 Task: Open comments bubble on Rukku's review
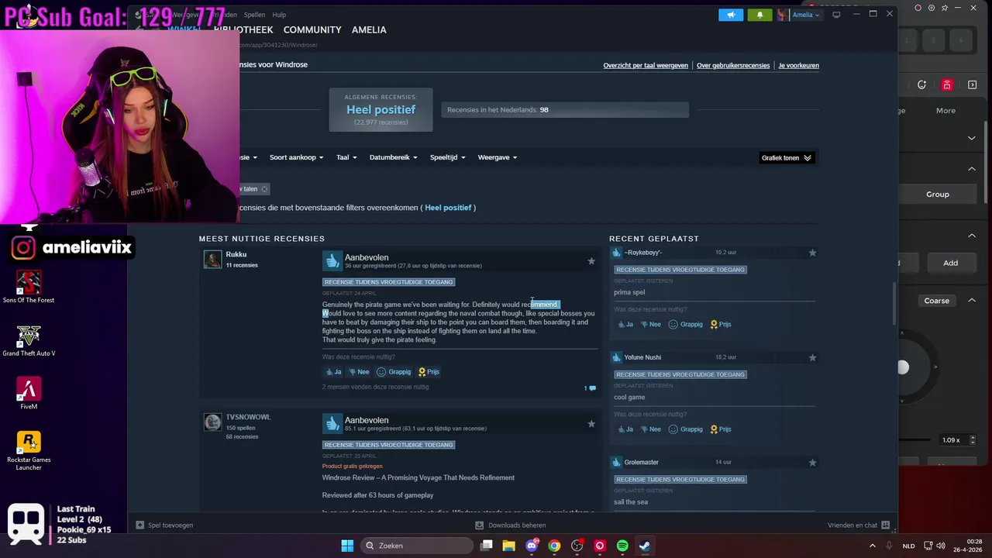pos(591,387)
